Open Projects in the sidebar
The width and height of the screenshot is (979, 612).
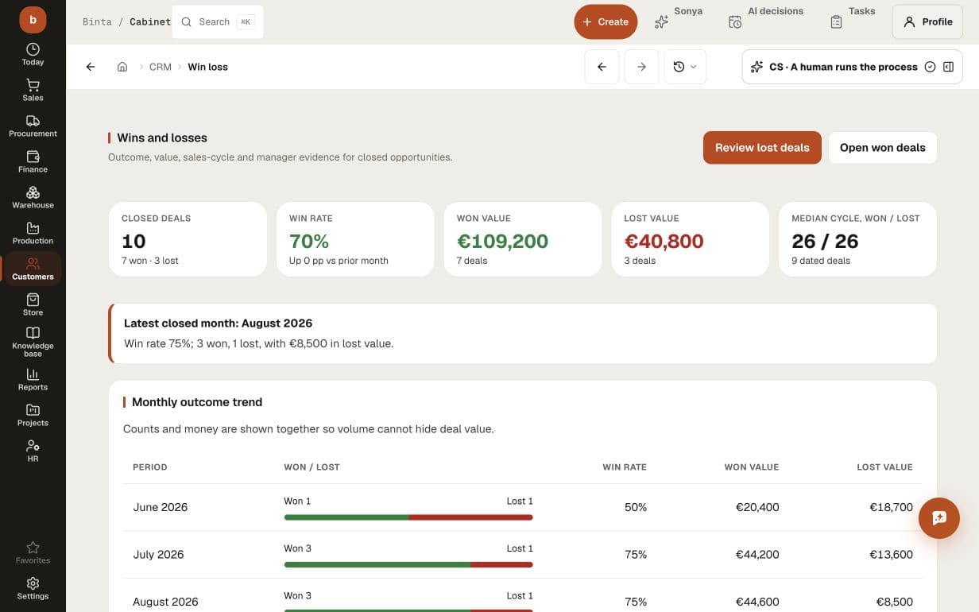[x=33, y=415]
